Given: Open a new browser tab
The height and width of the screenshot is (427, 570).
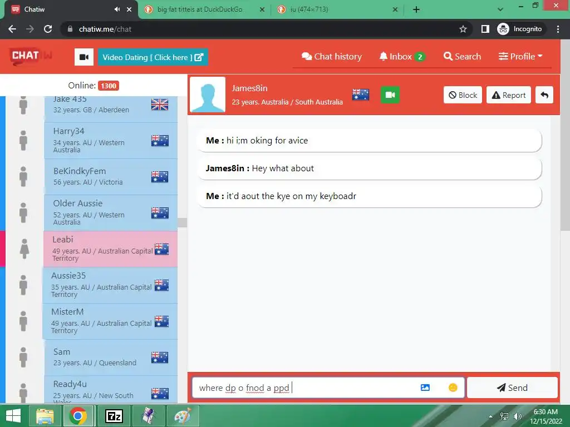Looking at the screenshot, I should [x=416, y=9].
